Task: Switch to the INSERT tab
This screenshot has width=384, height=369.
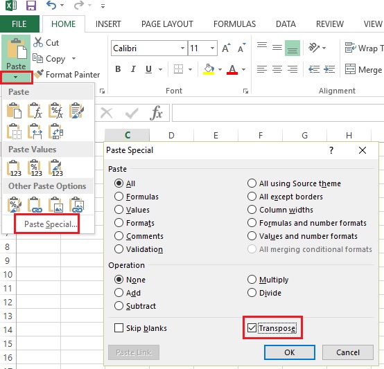Action: pos(108,24)
